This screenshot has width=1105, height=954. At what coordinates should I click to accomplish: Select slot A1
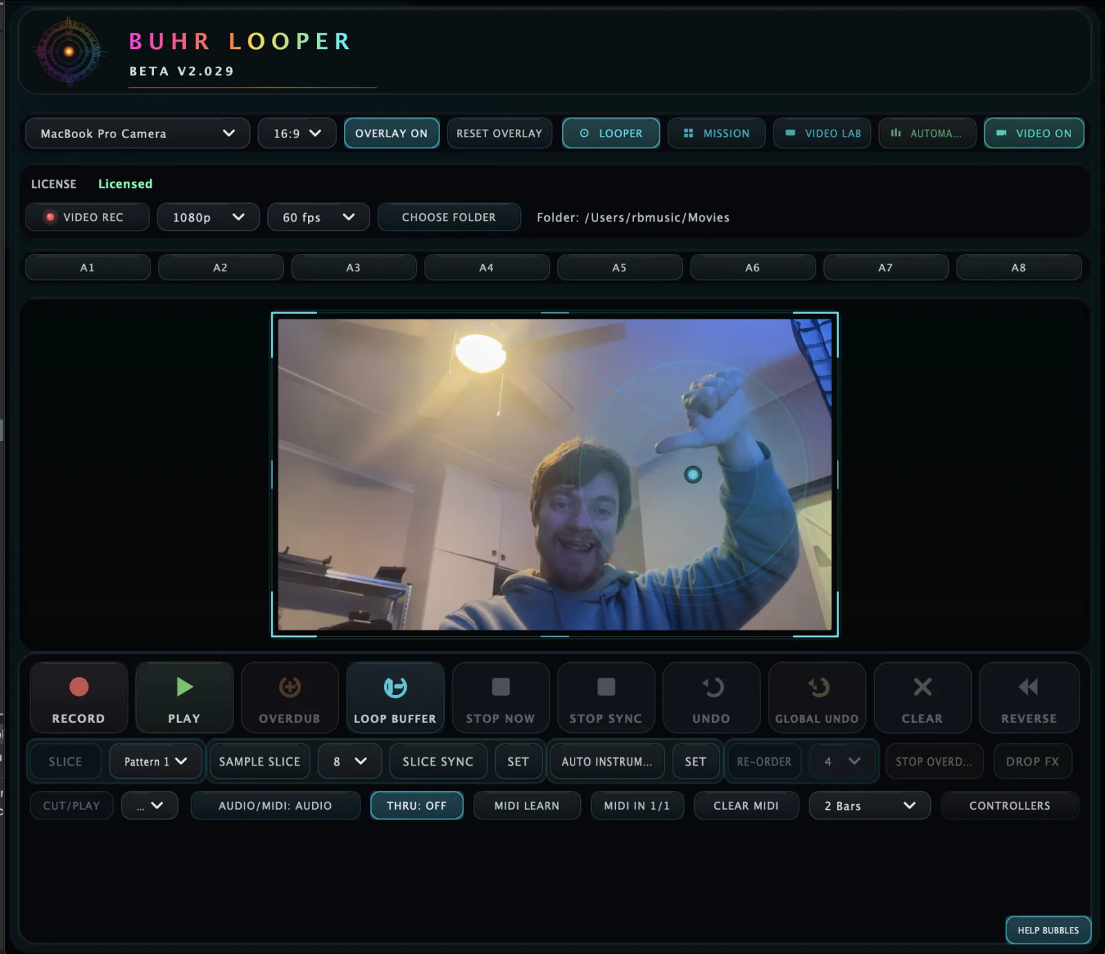pos(88,267)
